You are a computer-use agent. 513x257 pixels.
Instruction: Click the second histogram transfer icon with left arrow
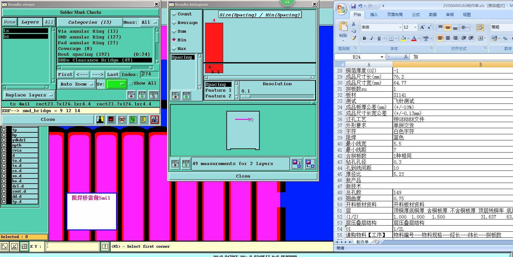coord(310,164)
